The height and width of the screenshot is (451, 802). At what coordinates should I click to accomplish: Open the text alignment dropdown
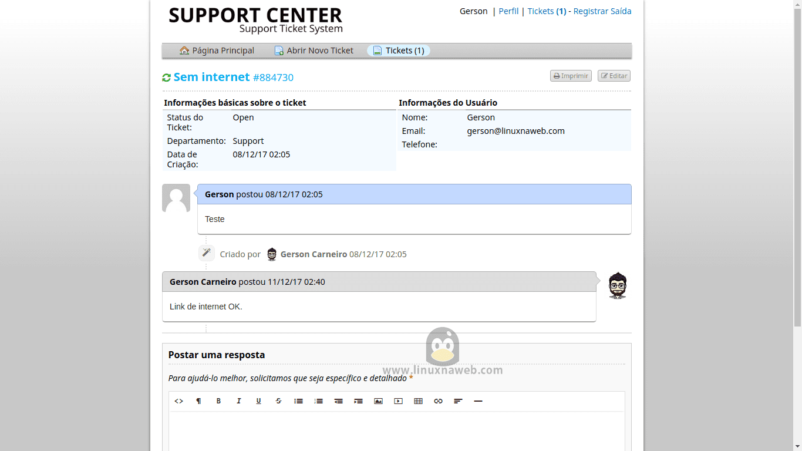pyautogui.click(x=458, y=401)
